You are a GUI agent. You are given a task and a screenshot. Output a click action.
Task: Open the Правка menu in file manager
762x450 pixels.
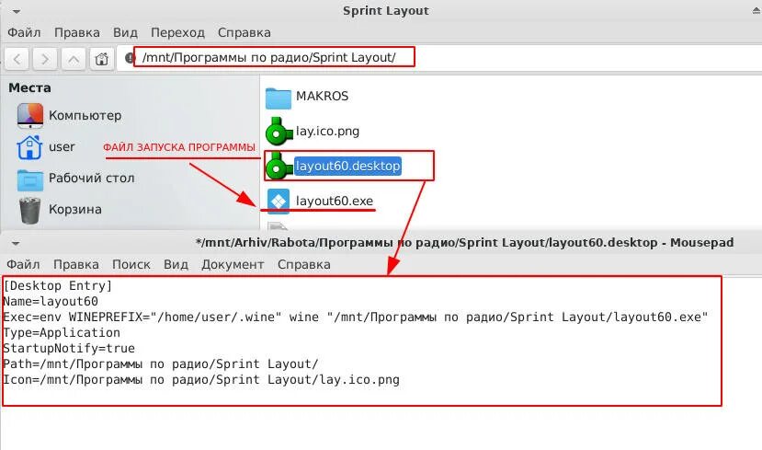(x=77, y=32)
